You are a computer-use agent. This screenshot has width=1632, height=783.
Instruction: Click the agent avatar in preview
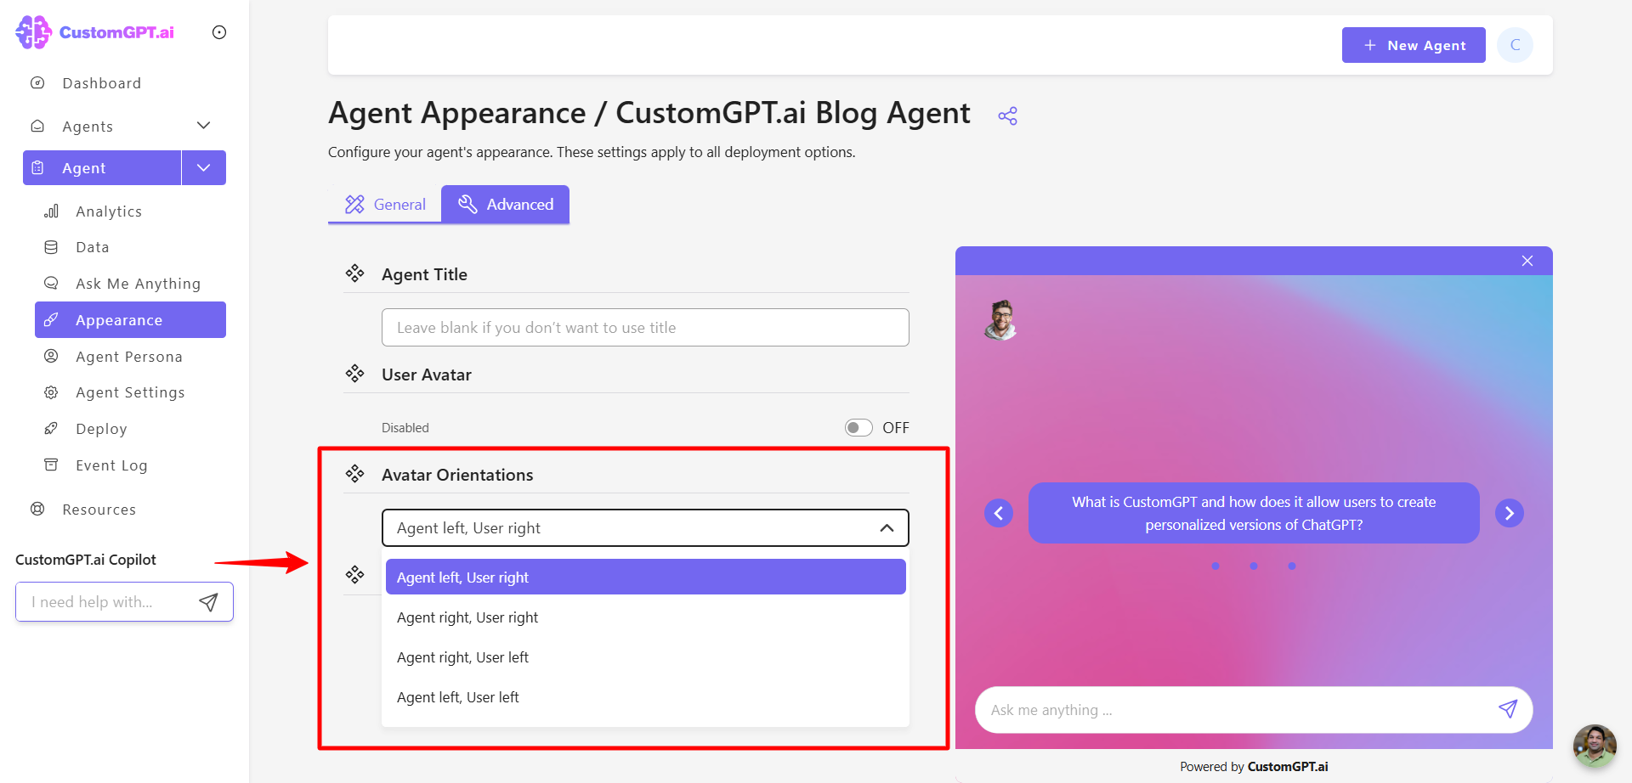point(1001,320)
